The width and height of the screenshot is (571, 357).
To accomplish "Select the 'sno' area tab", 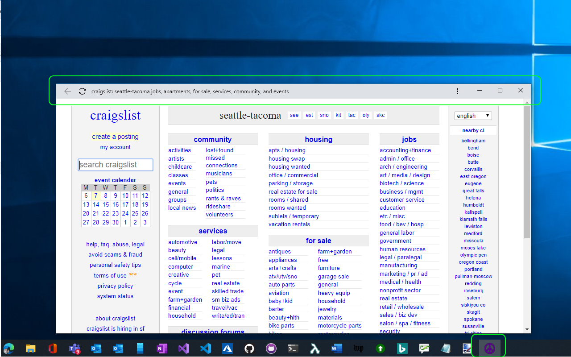I will (x=324, y=115).
